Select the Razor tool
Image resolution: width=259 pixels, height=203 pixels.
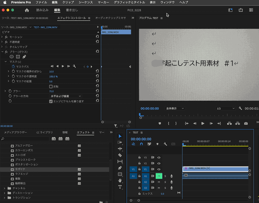point(120,155)
